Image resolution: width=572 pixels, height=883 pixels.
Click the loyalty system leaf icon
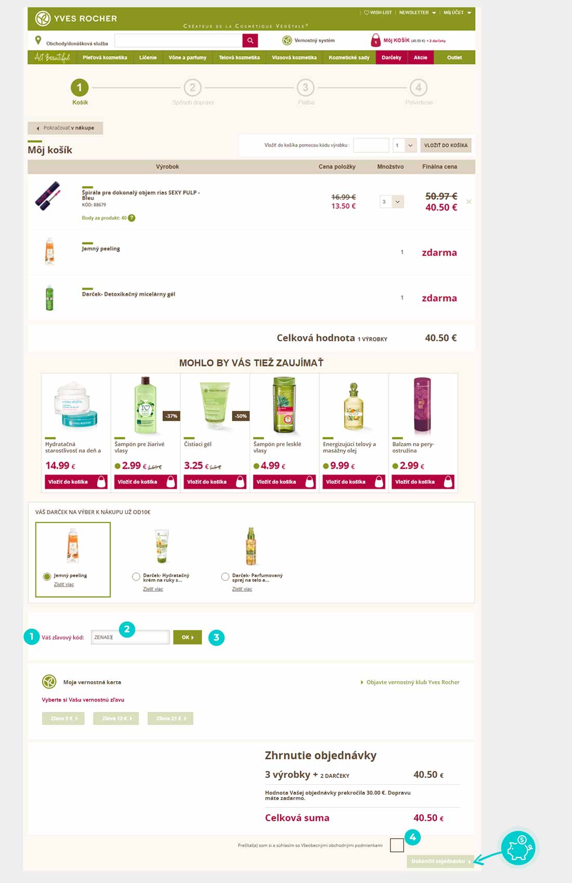click(x=287, y=40)
